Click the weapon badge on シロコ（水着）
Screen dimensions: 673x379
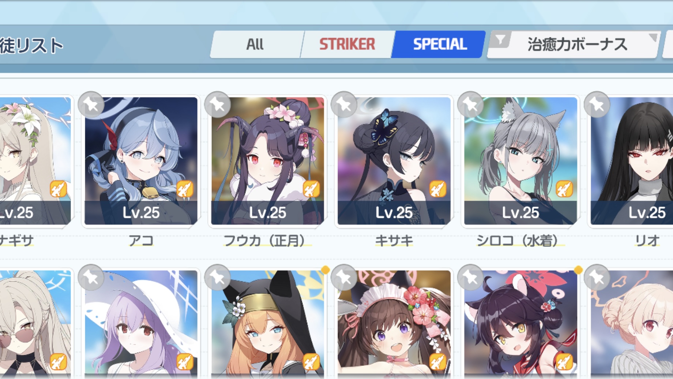564,189
